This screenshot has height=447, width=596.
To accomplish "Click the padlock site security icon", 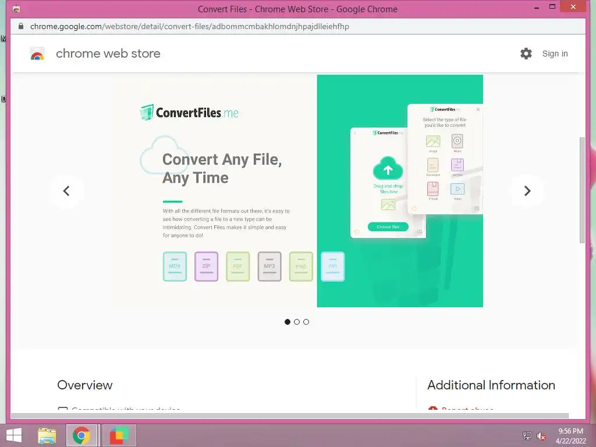I will 21,26.
